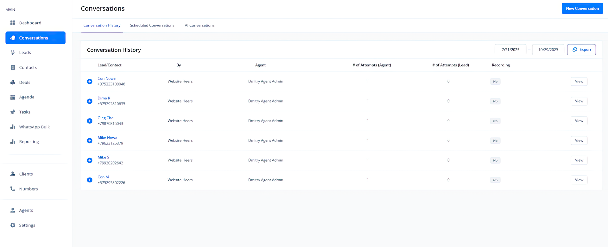Click the Clients person icon

[x=13, y=174]
